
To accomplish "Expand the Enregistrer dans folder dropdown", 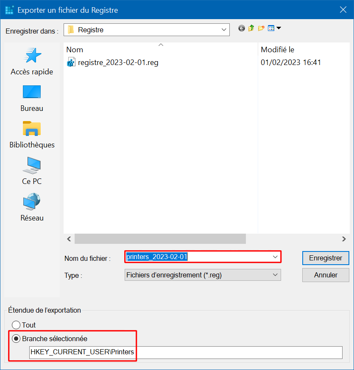I will pyautogui.click(x=147, y=30).
